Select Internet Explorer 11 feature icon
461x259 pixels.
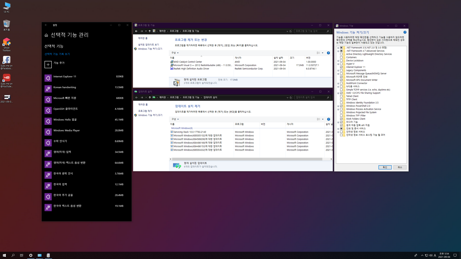[x=48, y=78]
